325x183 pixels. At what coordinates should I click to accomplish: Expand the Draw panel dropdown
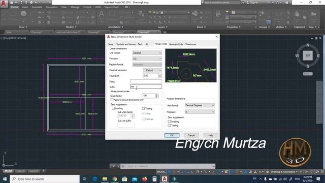point(23,27)
